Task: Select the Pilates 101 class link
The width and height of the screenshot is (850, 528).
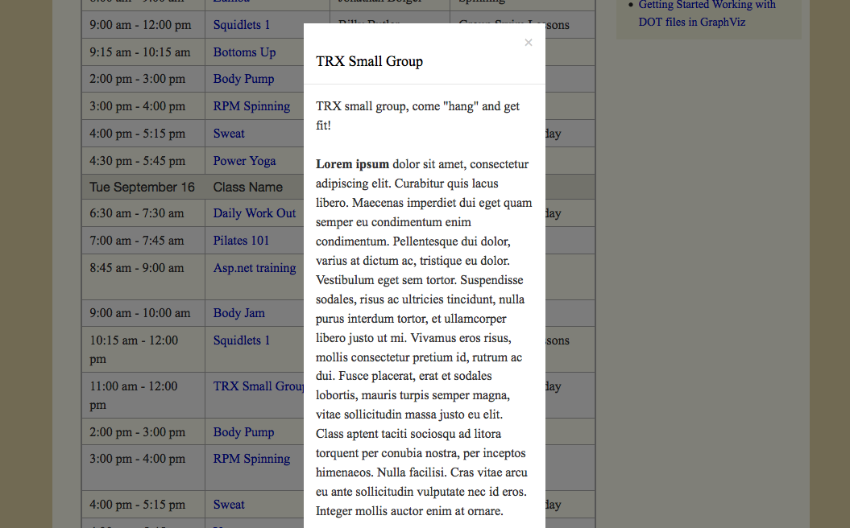Action: pyautogui.click(x=241, y=241)
